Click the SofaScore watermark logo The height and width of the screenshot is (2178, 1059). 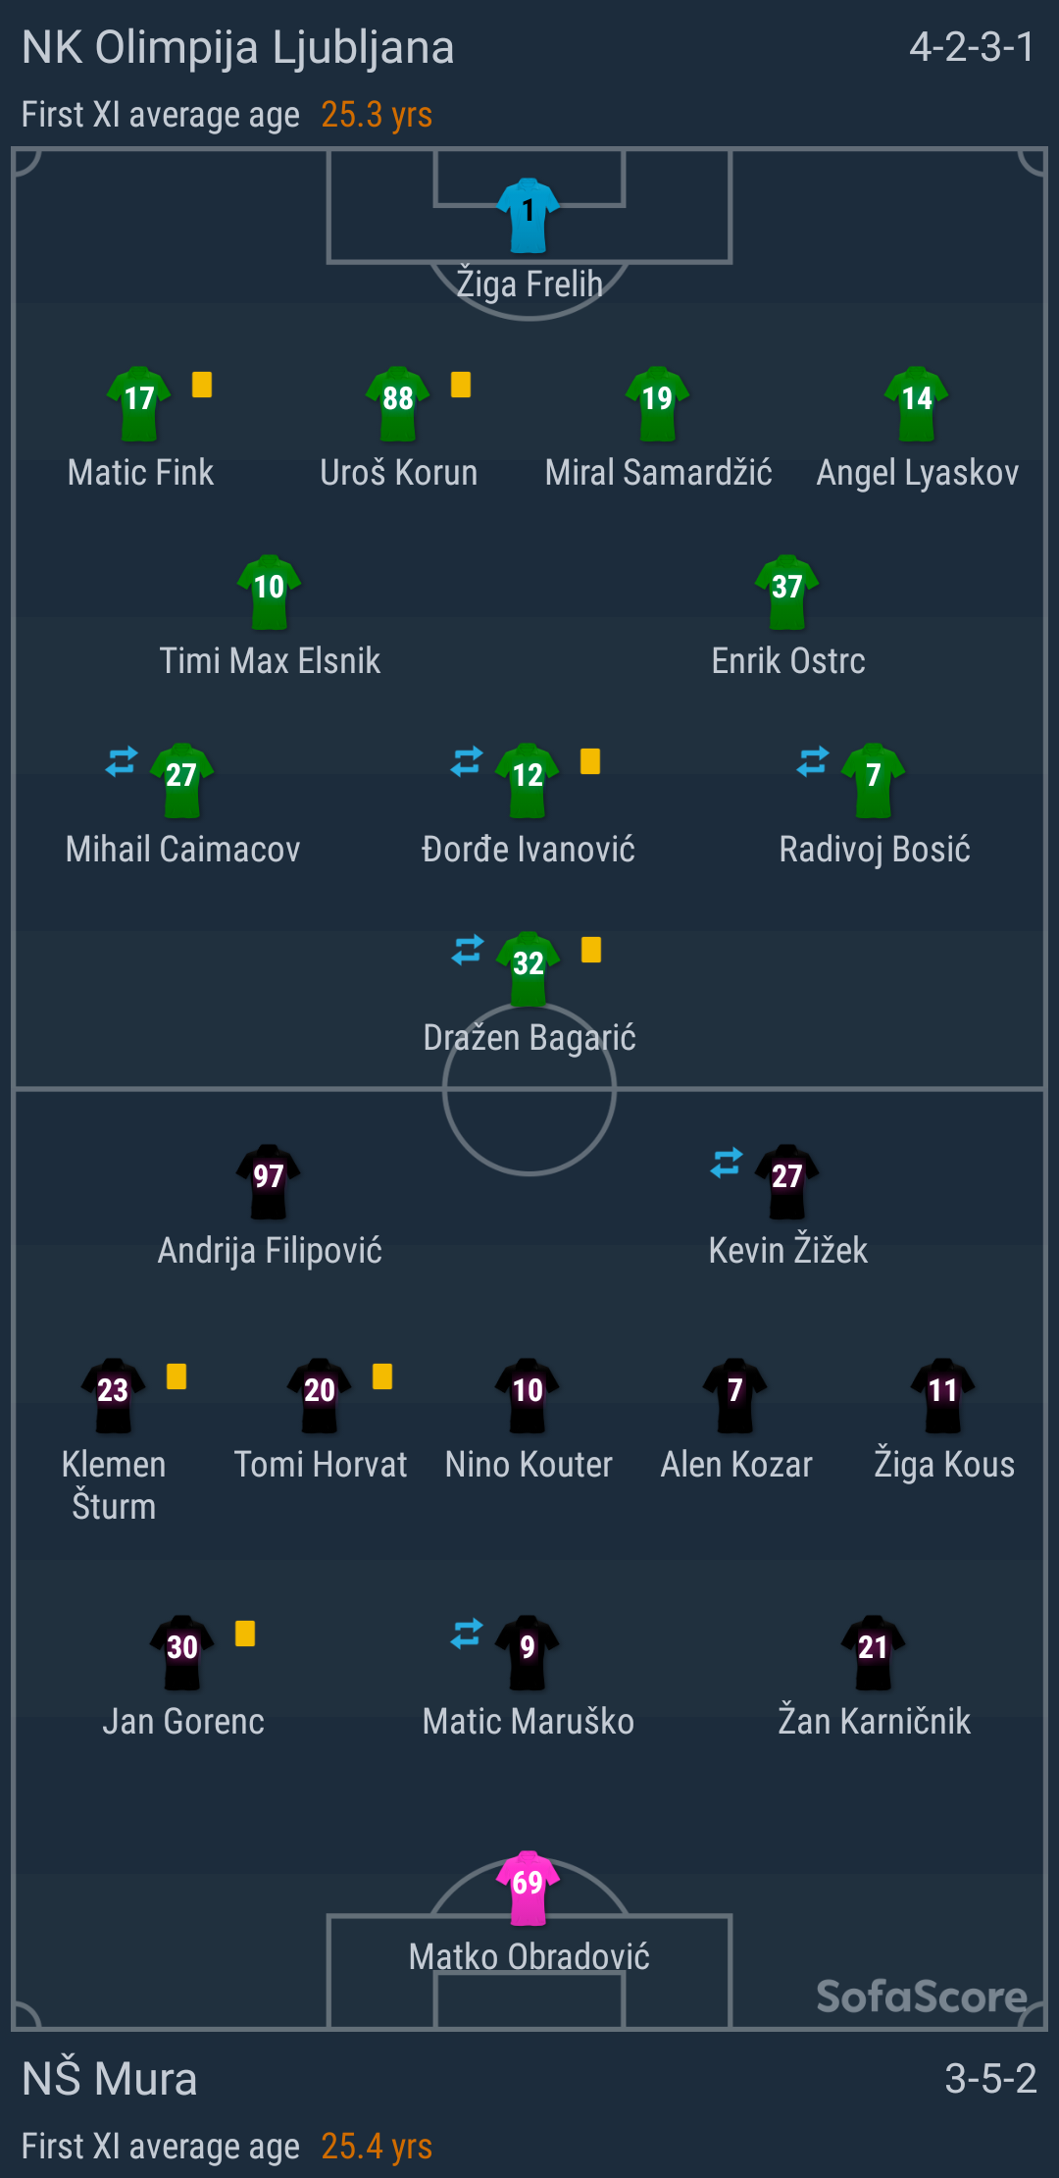pos(922,1996)
